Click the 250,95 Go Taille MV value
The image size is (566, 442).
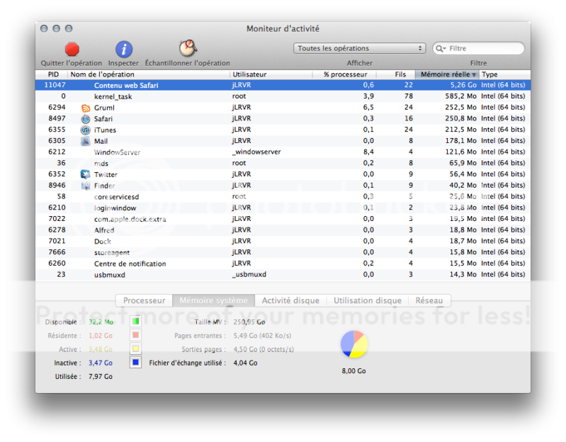point(249,322)
